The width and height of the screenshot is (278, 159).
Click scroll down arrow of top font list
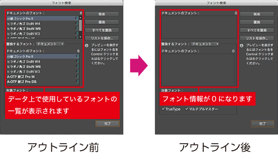click(x=80, y=37)
